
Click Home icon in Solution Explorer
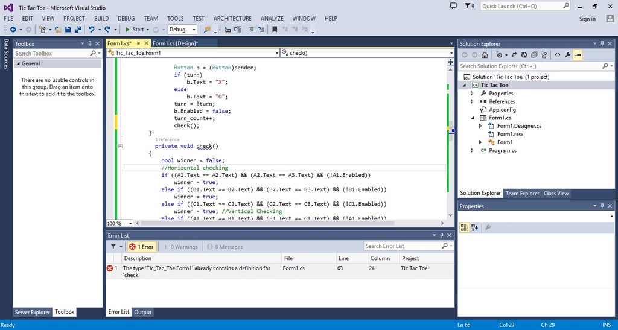click(485, 55)
